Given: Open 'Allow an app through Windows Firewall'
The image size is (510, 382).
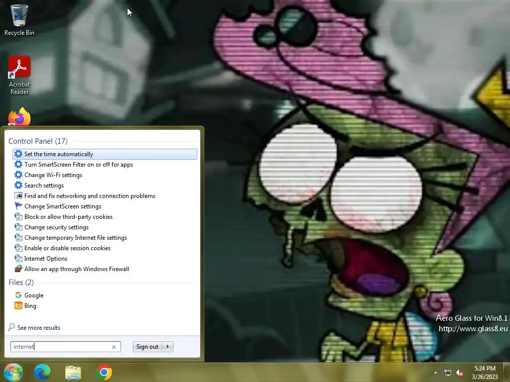Looking at the screenshot, I should coord(77,269).
